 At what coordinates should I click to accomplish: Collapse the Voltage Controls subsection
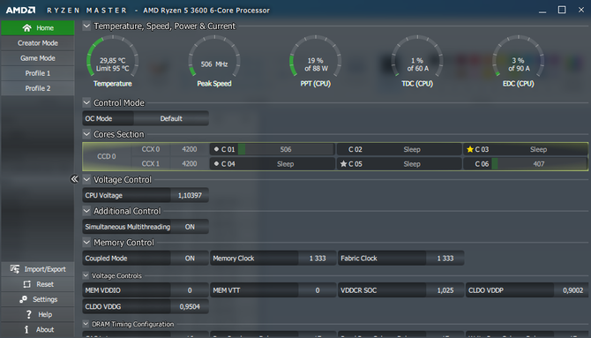coord(86,275)
